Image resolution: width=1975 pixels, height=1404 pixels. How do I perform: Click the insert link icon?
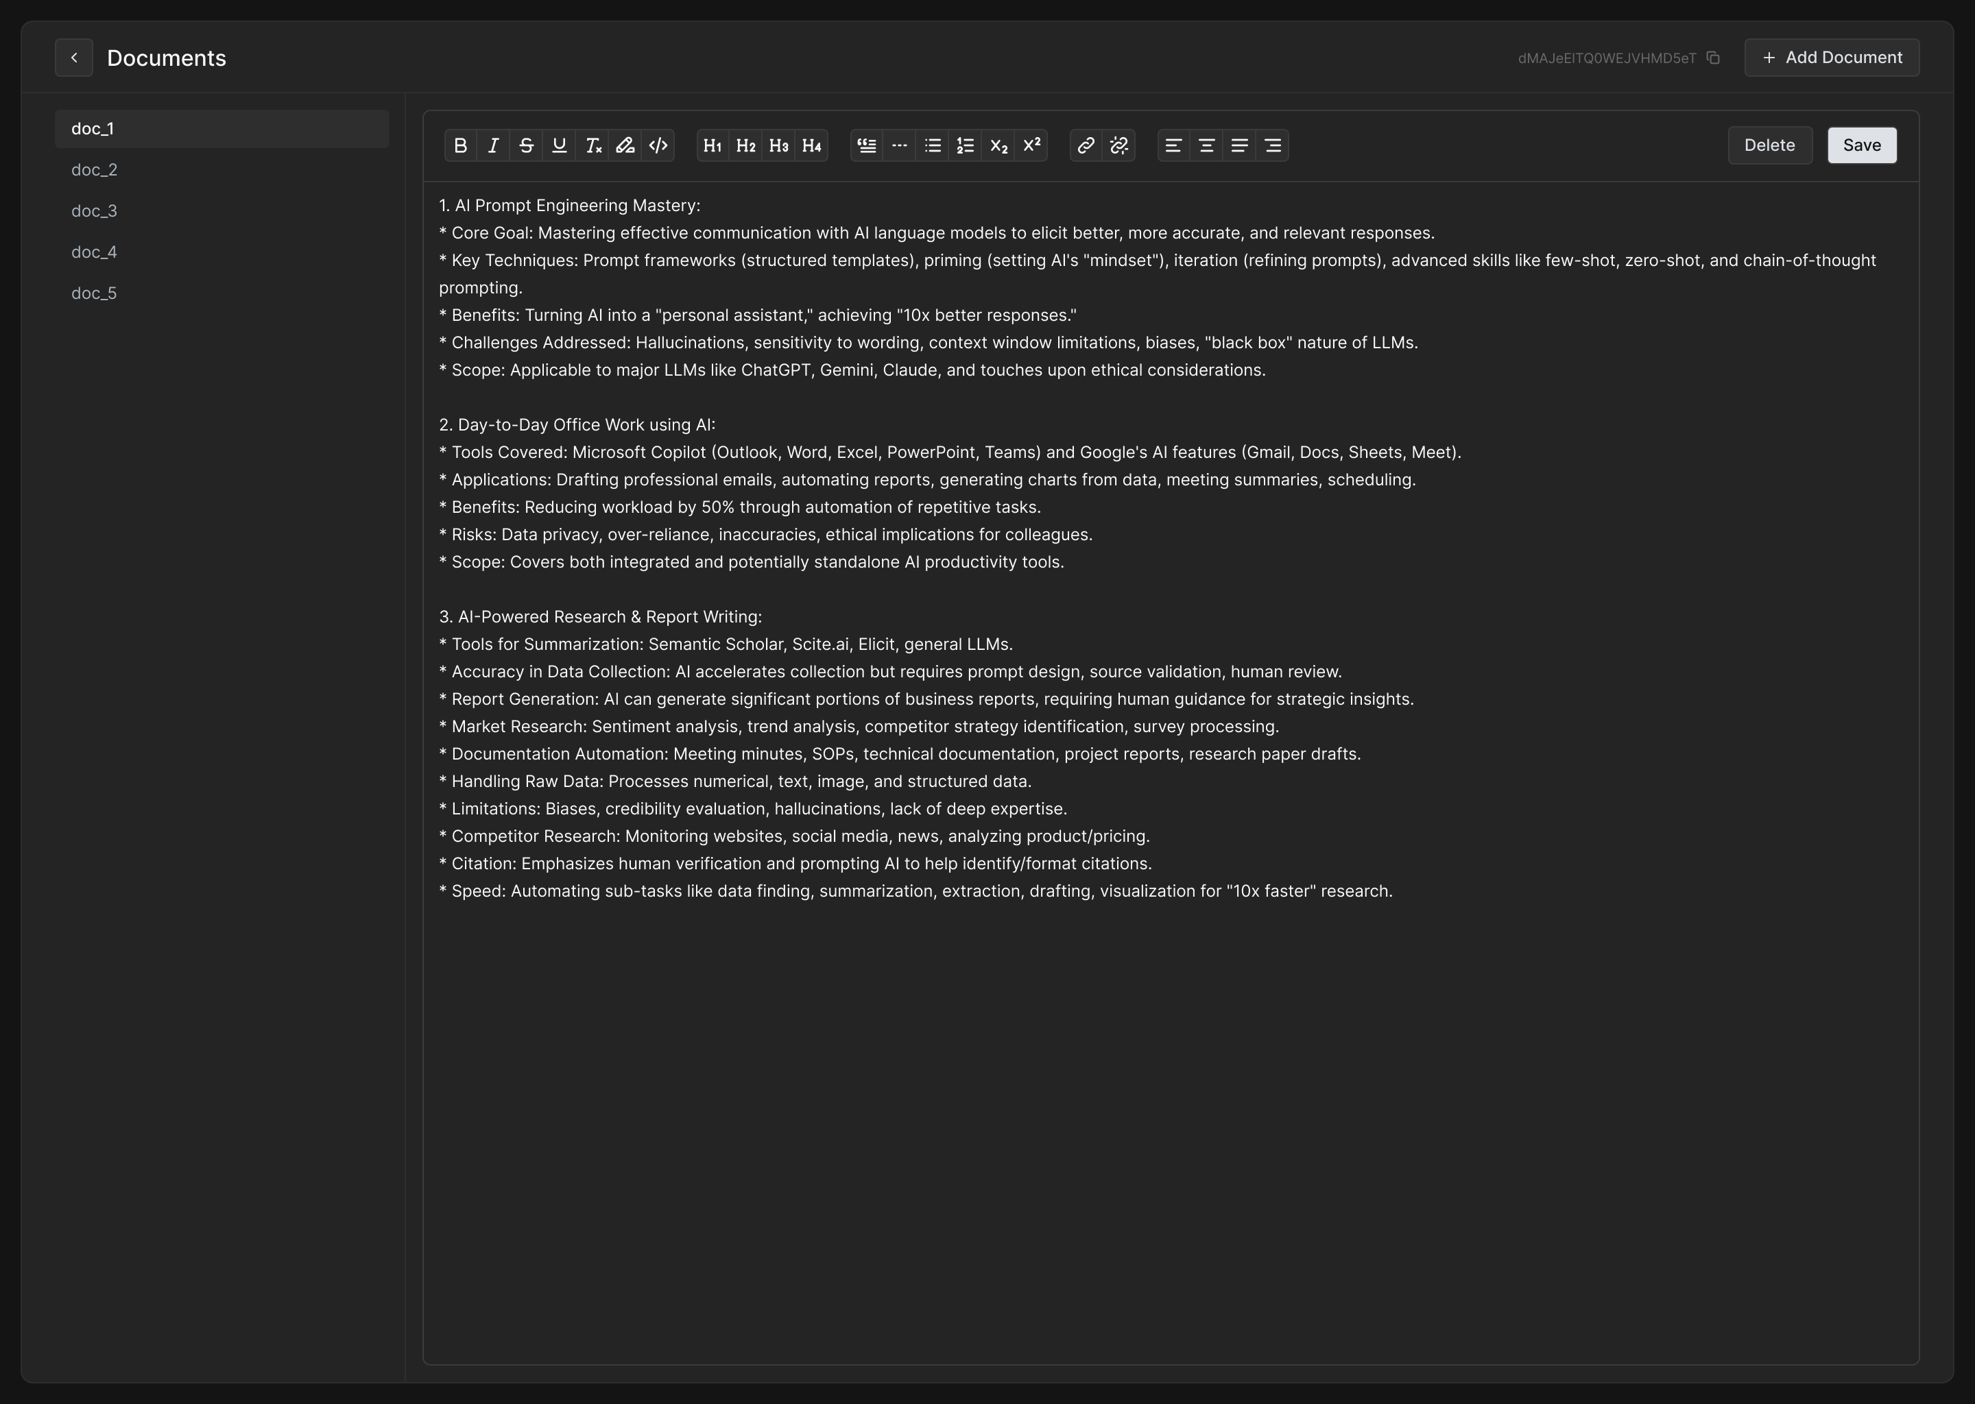tap(1086, 145)
